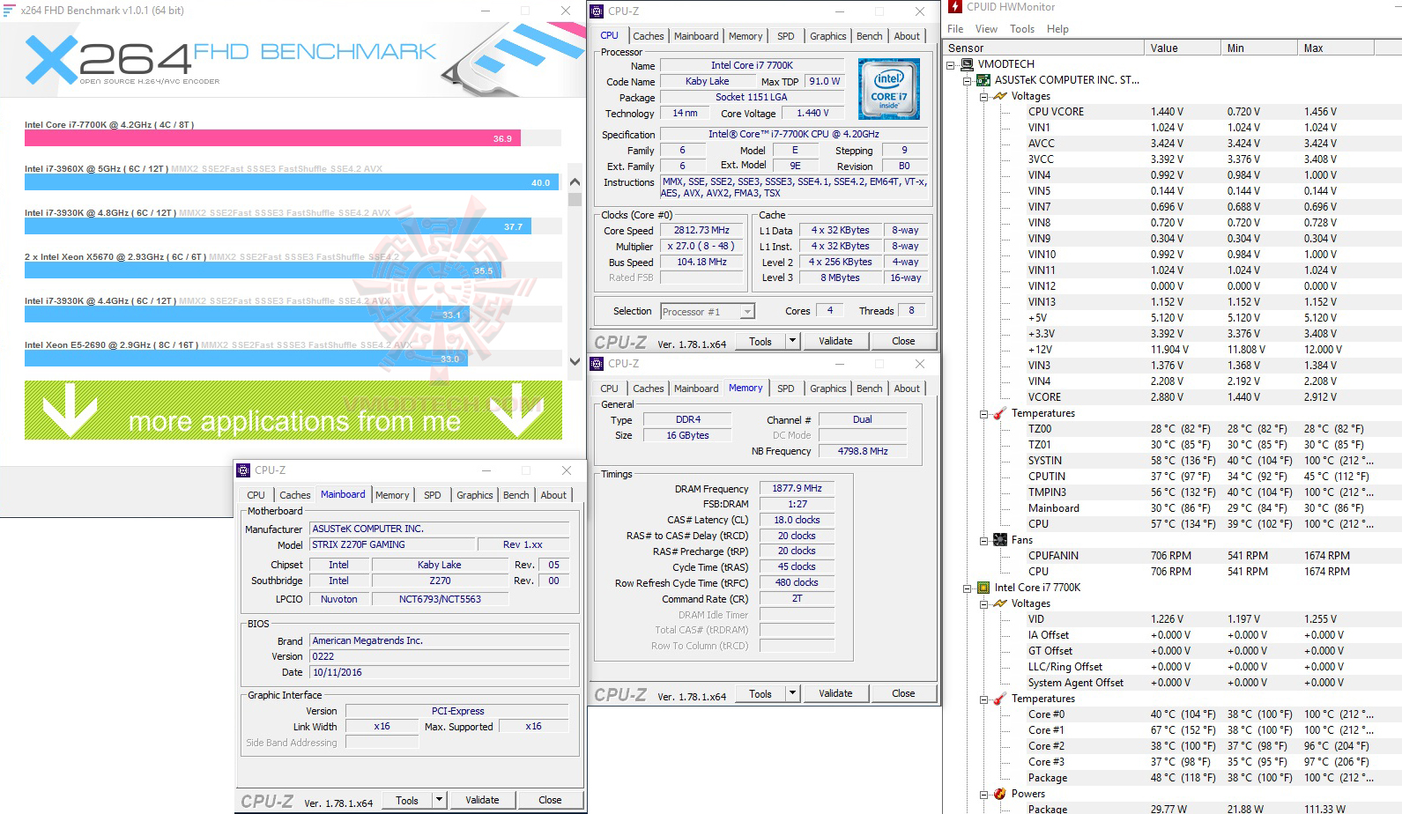Collapse the Fans group
Image resolution: width=1402 pixels, height=814 pixels.
983,540
